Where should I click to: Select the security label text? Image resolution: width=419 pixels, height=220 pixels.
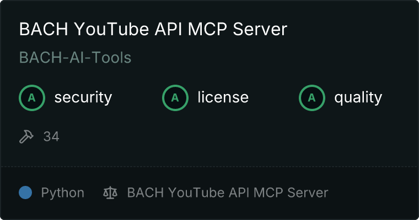(83, 97)
